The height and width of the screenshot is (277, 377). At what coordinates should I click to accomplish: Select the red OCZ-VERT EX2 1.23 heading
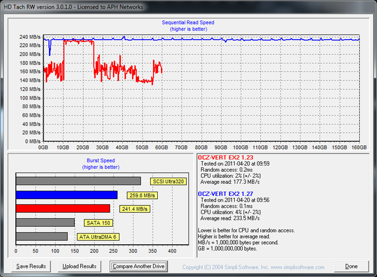(226, 157)
